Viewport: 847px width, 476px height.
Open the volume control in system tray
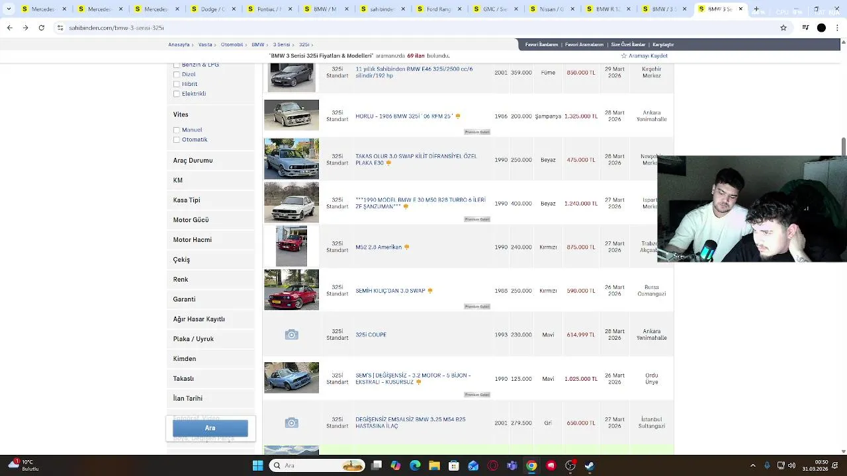pos(792,465)
